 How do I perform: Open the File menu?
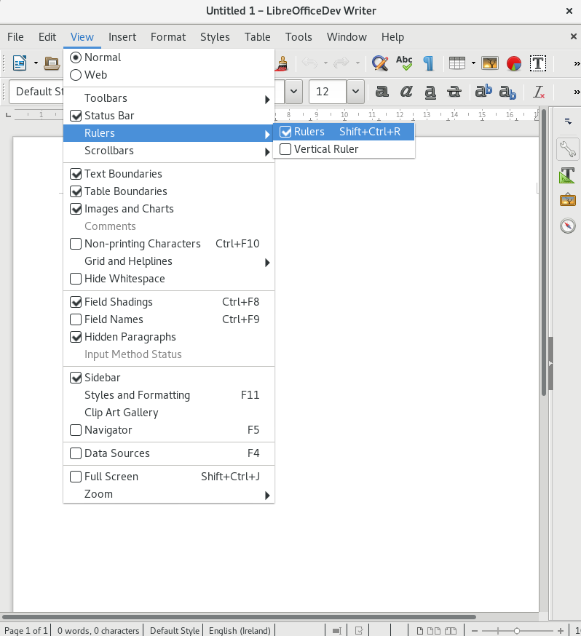pyautogui.click(x=15, y=37)
